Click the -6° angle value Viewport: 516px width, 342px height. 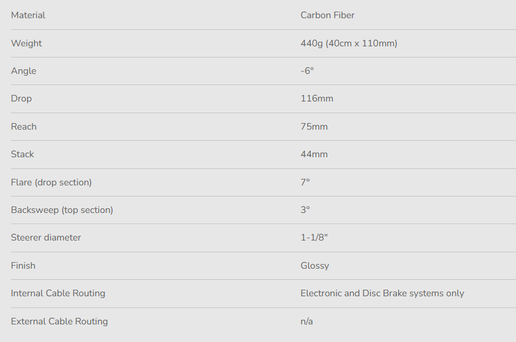(x=307, y=71)
